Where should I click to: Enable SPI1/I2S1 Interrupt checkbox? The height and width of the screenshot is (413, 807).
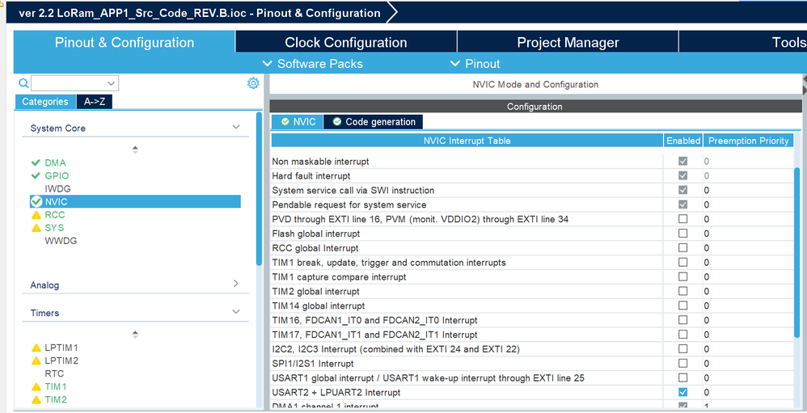coord(682,363)
